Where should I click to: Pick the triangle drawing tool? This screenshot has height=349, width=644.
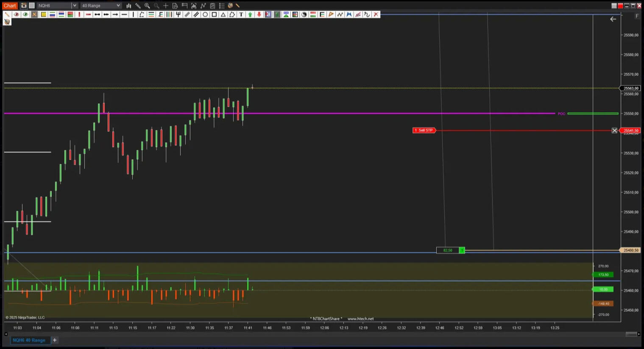click(223, 14)
